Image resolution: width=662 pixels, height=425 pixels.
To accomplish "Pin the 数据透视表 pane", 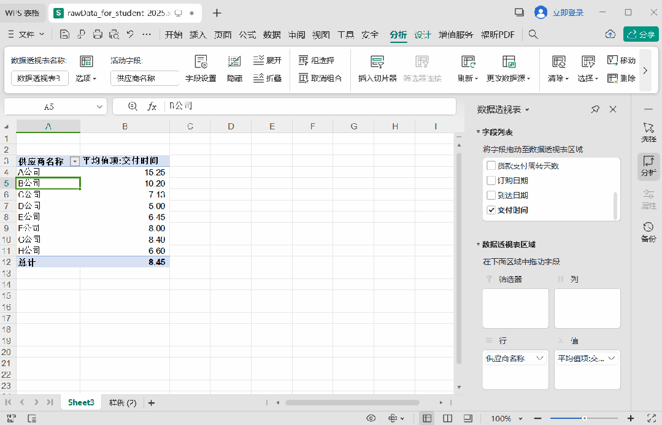I will point(595,109).
